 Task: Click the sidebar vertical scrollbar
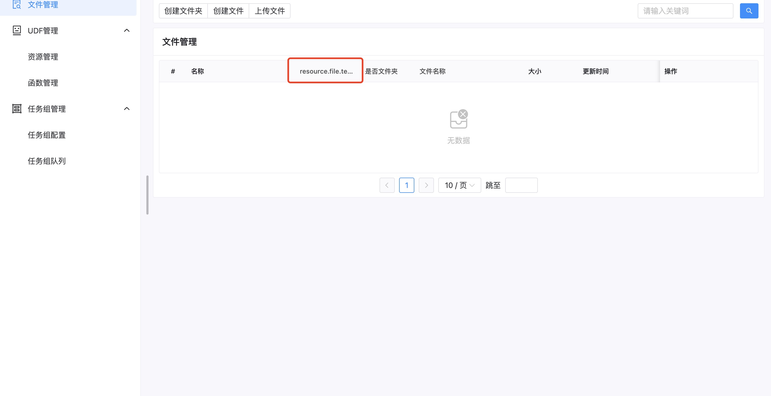pos(147,195)
